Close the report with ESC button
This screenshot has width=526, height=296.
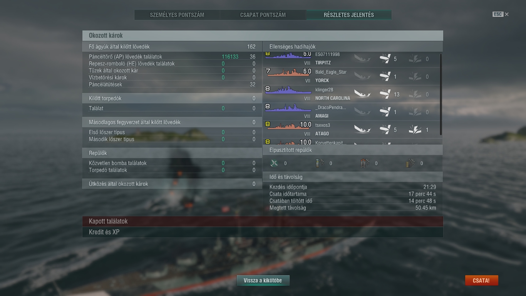point(501,14)
